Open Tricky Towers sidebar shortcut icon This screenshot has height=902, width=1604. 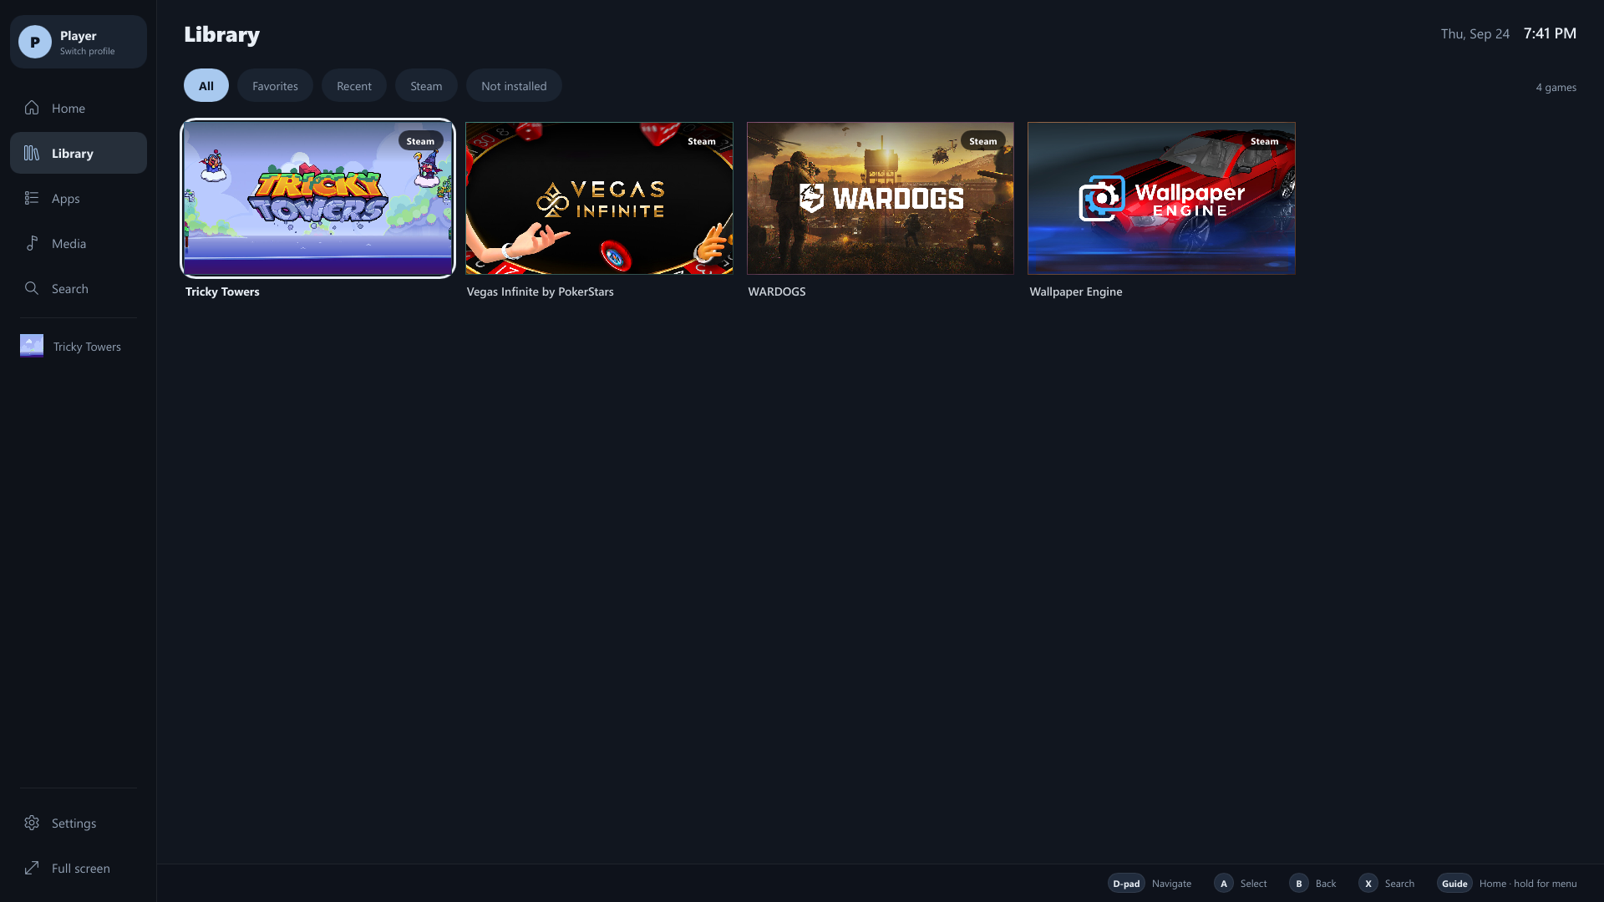coord(32,346)
